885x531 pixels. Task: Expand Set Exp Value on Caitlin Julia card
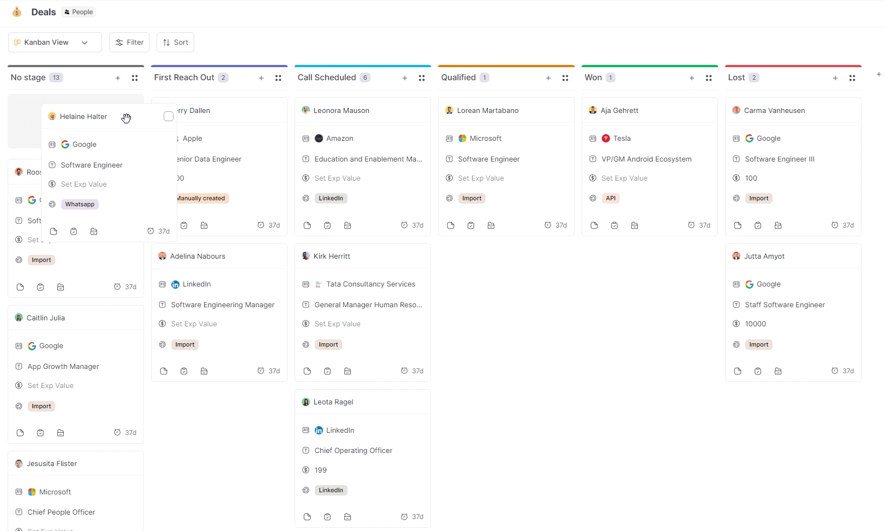pyautogui.click(x=51, y=385)
